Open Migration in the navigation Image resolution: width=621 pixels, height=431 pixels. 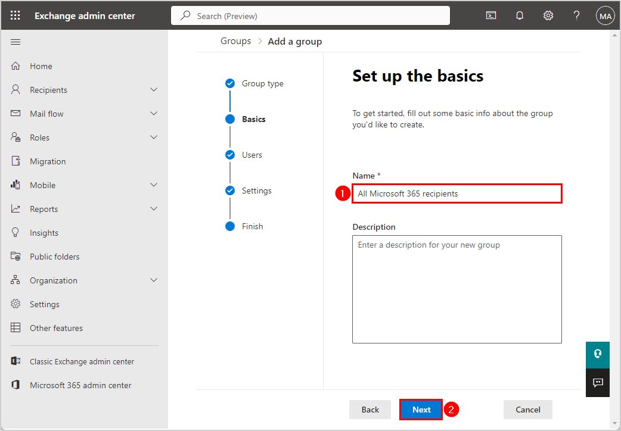48,161
